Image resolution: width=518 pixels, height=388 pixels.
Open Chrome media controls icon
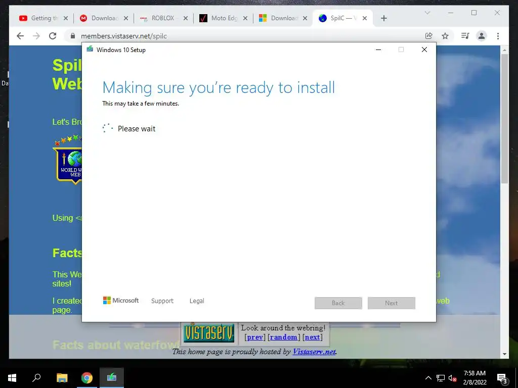465,36
